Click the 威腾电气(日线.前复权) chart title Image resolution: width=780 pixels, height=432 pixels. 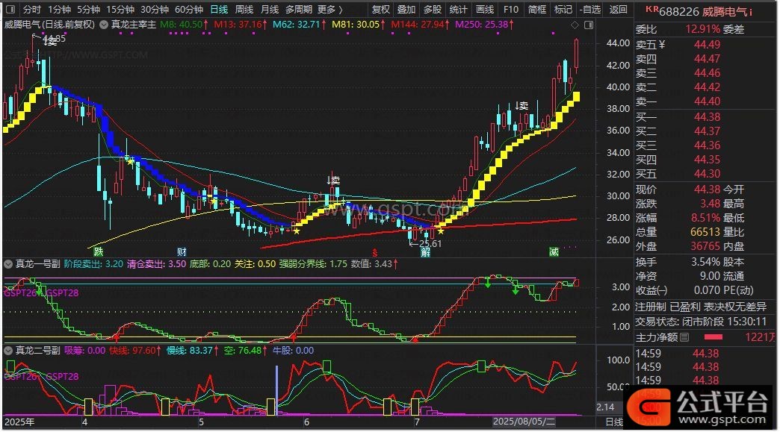coord(49,25)
